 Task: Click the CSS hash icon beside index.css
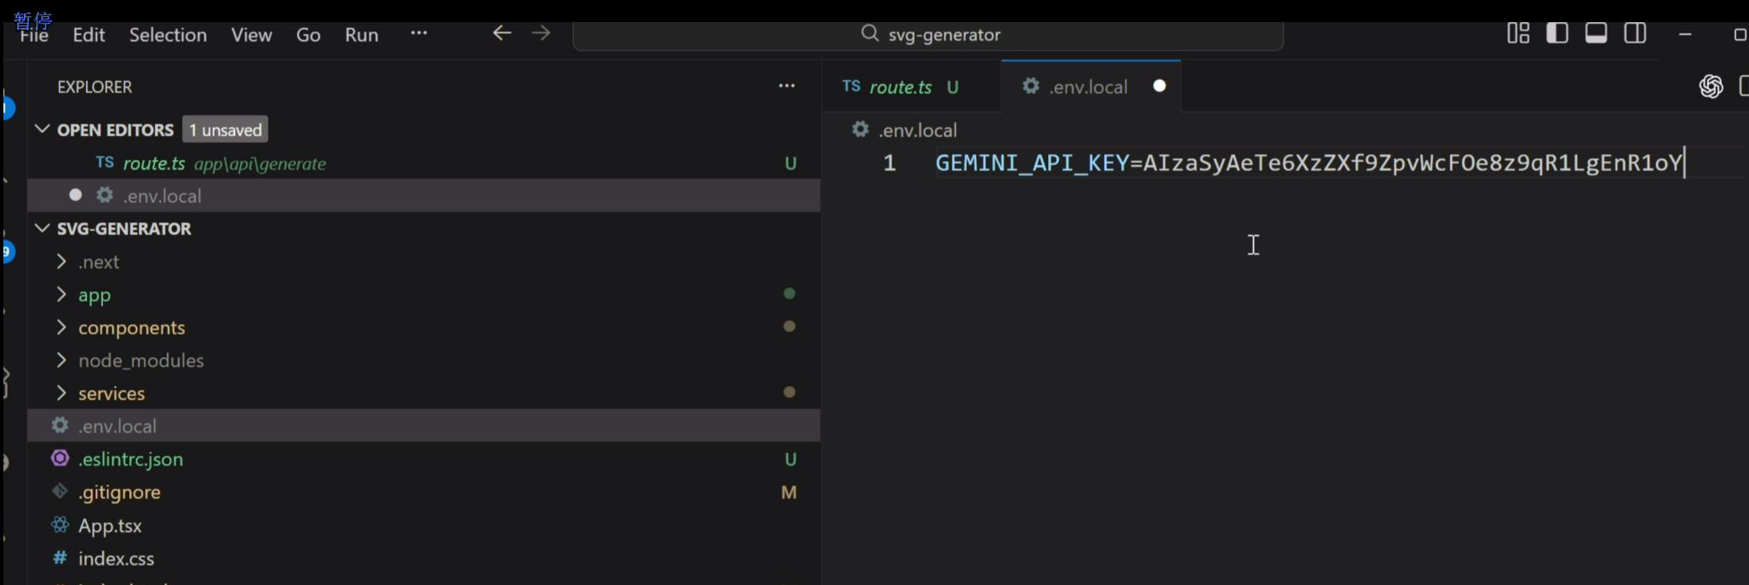[60, 558]
